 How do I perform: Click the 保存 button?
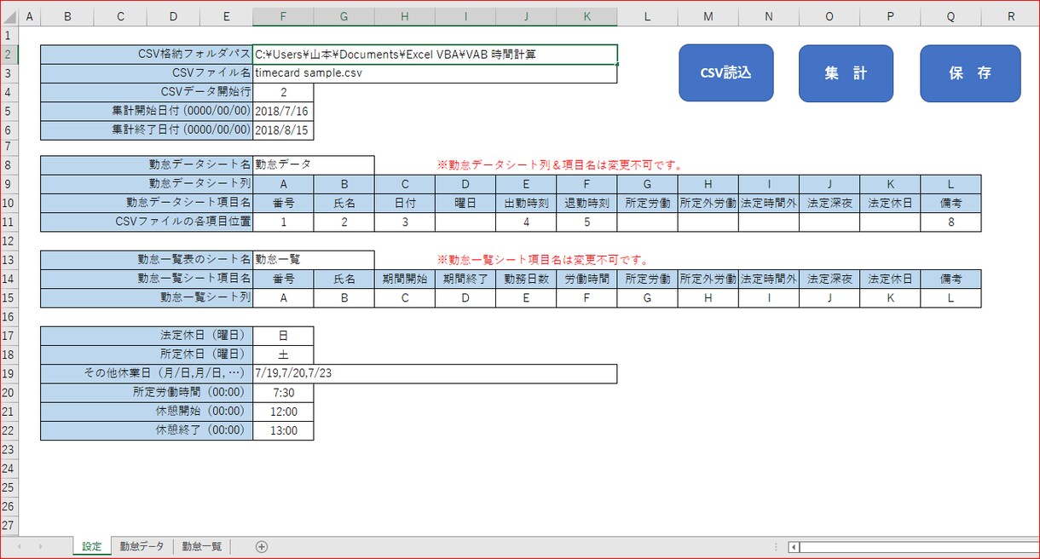point(970,73)
